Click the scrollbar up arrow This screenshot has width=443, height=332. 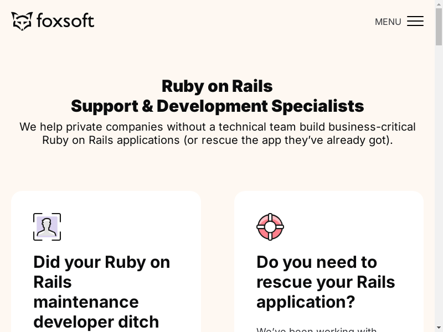click(439, 4)
